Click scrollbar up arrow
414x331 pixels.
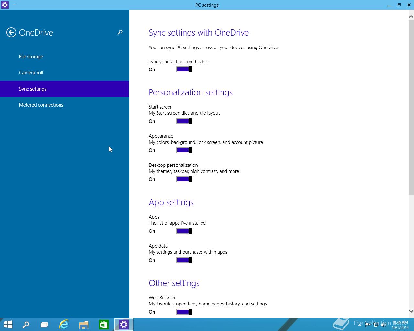click(411, 16)
